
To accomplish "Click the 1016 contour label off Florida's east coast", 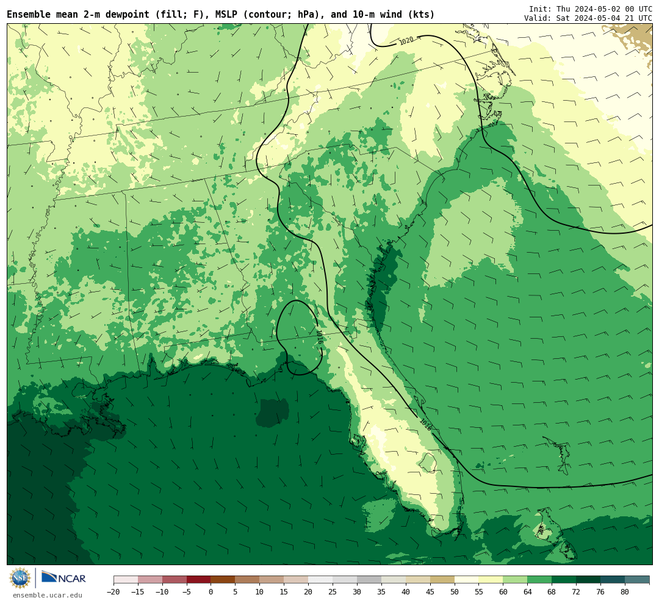I will pos(425,424).
